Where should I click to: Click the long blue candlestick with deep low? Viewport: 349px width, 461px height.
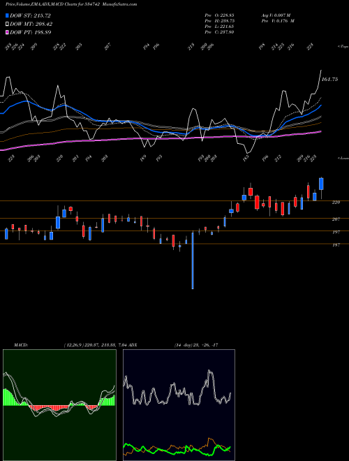tap(193, 261)
